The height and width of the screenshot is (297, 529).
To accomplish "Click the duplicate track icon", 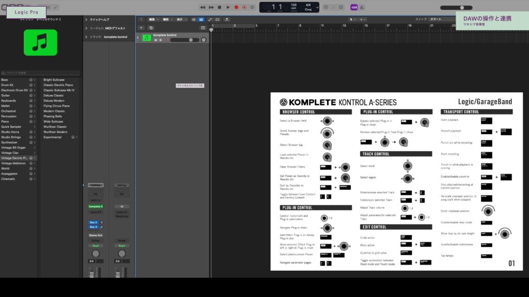I will tap(151, 28).
